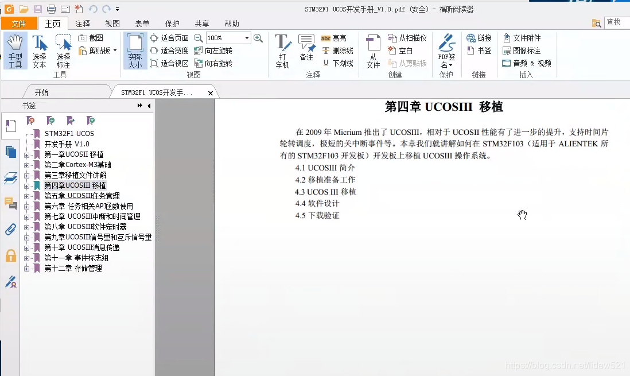Open the File (文件) menu
Viewport: 630px width, 376px height.
click(19, 24)
